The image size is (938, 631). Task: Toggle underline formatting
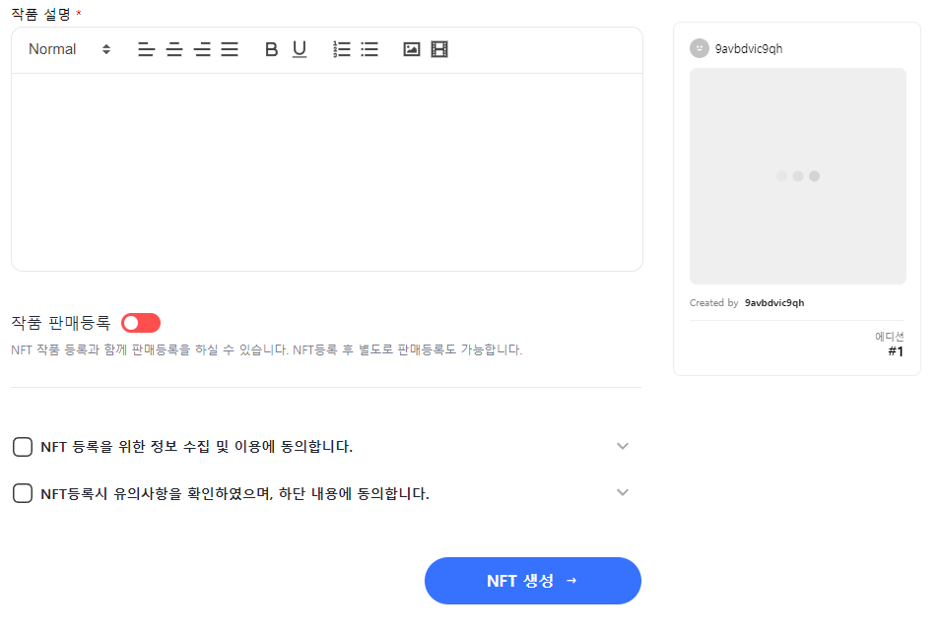pos(300,49)
